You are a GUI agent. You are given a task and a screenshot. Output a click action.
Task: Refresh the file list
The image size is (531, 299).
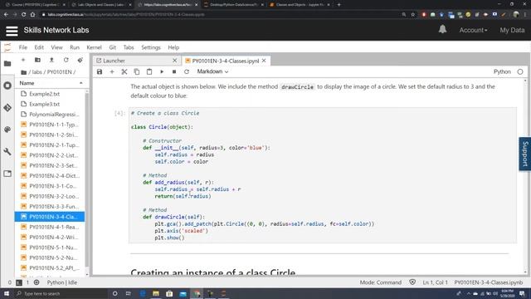[x=66, y=60]
